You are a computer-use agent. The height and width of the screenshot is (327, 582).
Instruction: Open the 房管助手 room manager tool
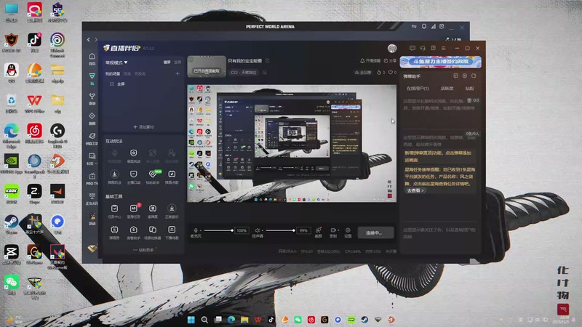pos(134,233)
